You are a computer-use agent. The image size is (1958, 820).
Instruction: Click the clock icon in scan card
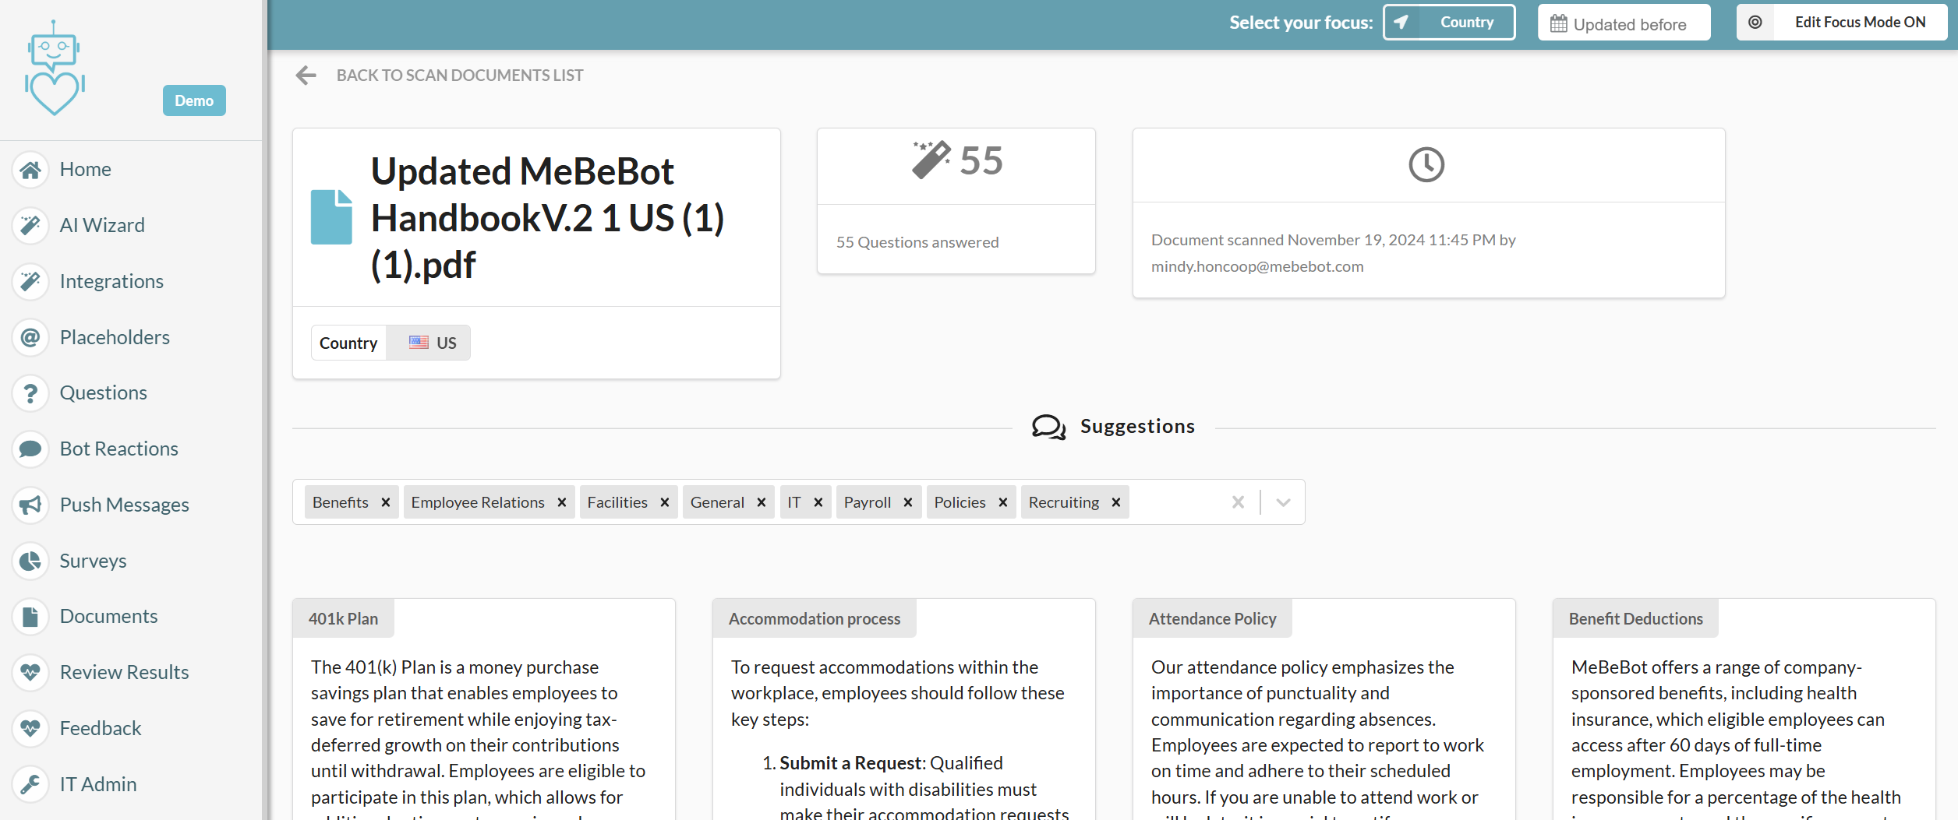[1426, 164]
